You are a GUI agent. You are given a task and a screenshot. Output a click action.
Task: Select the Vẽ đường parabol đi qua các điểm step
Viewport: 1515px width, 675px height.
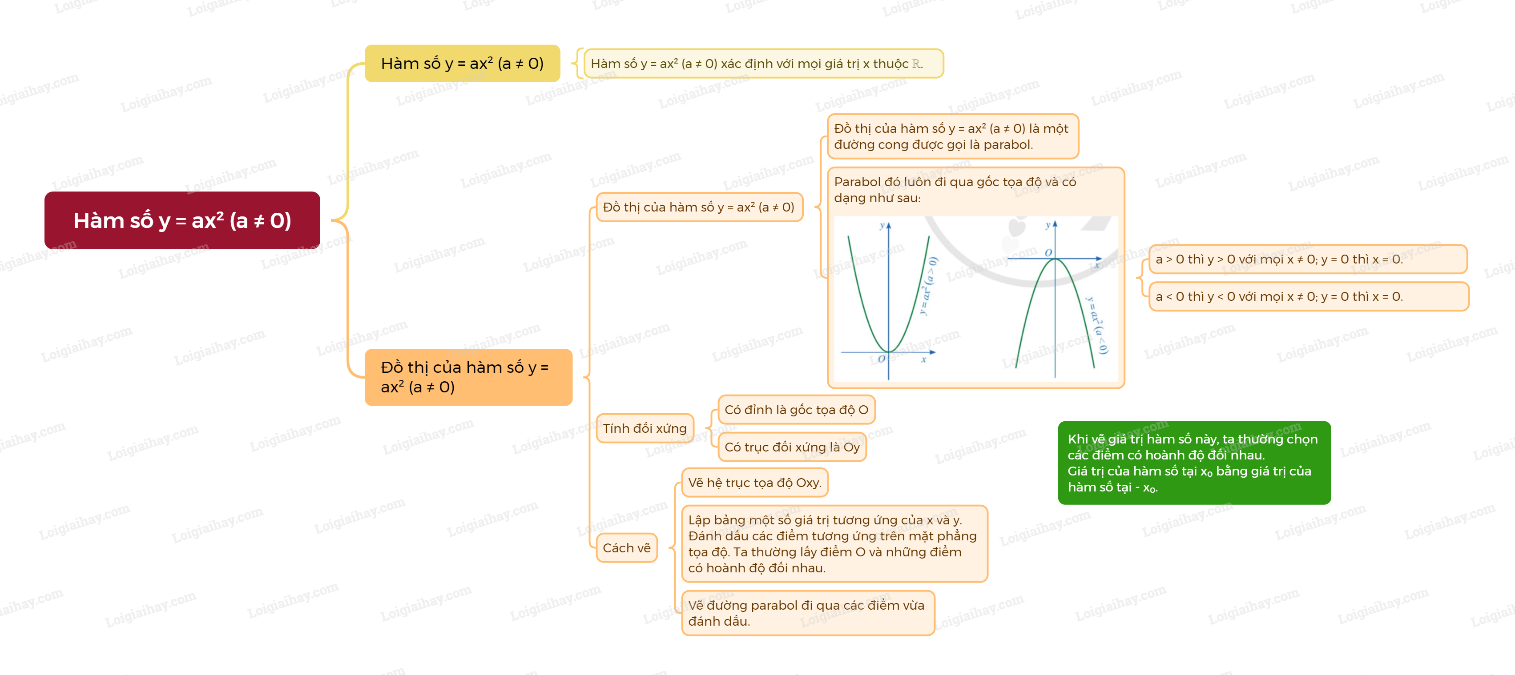(808, 613)
